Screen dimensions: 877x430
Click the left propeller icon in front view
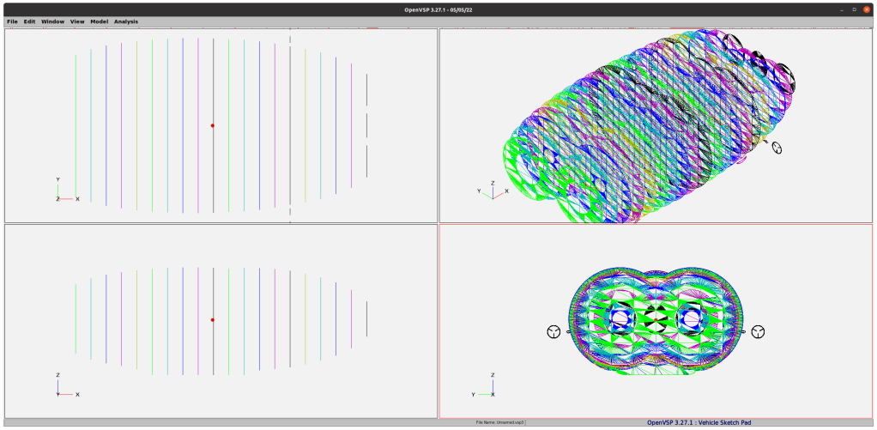pos(553,332)
